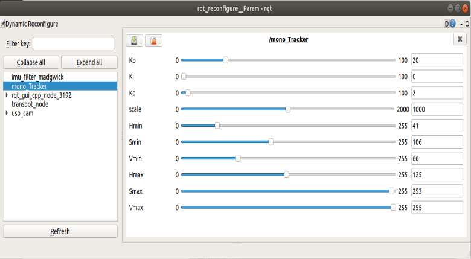Click the scale value field showing 1000
The image size is (471, 259).
coord(437,109)
